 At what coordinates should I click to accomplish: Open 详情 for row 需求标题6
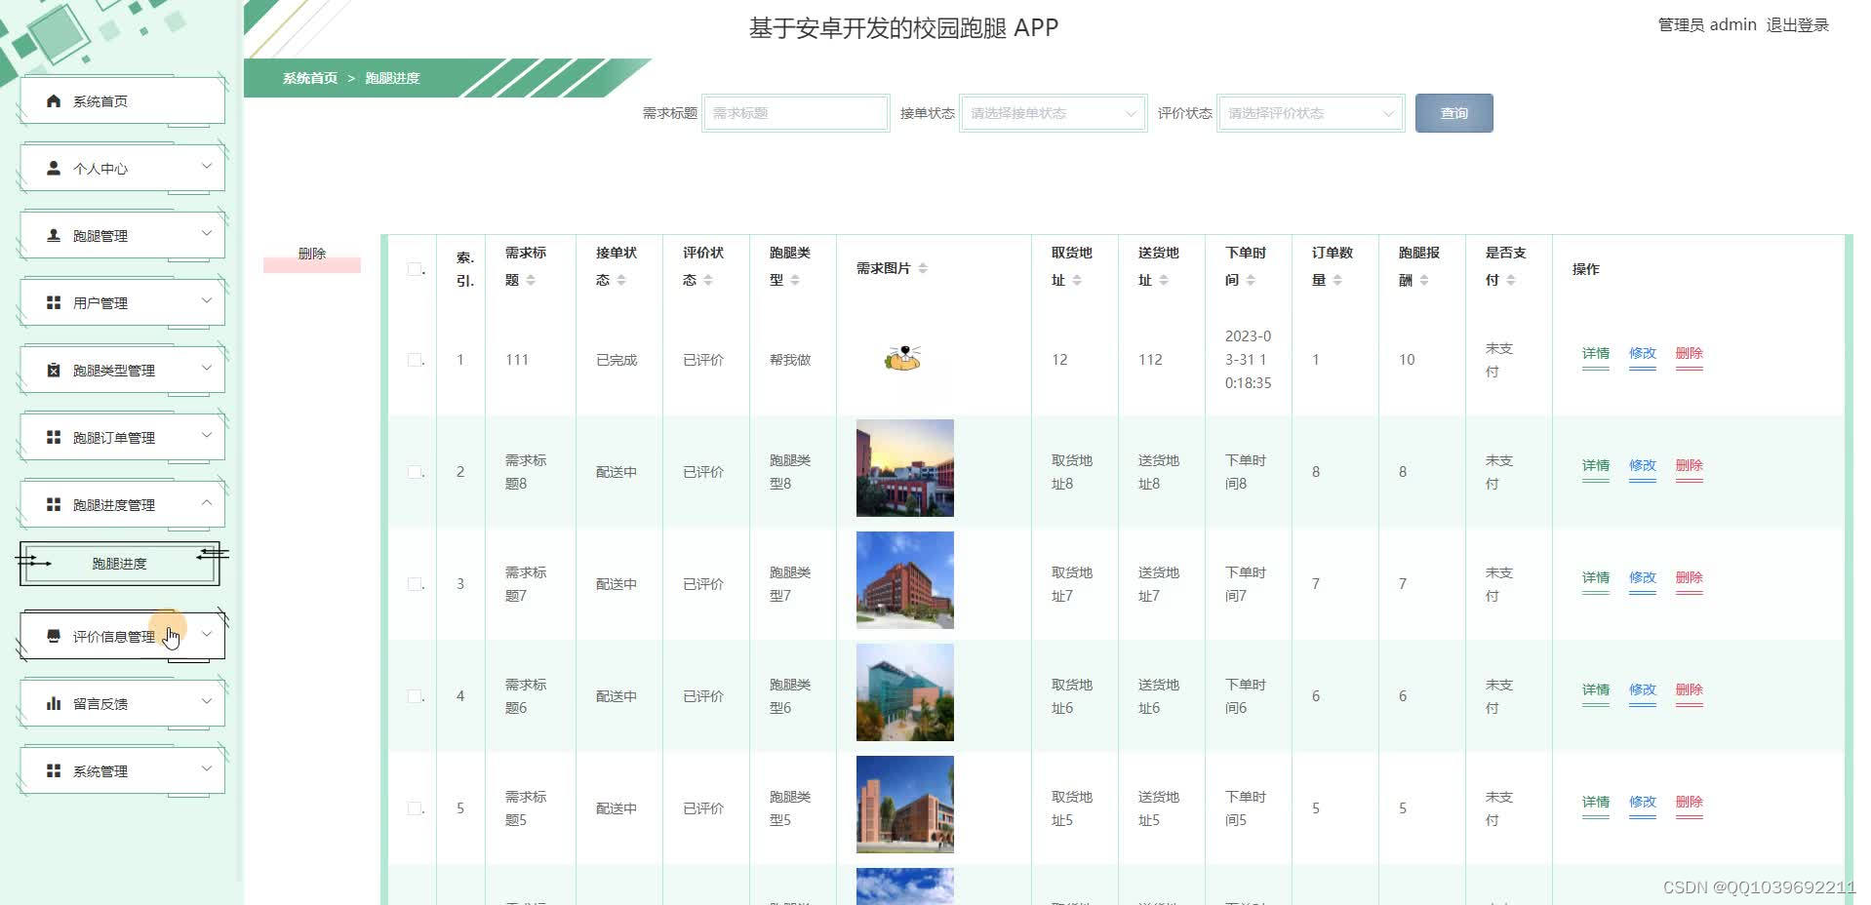pyautogui.click(x=1596, y=689)
